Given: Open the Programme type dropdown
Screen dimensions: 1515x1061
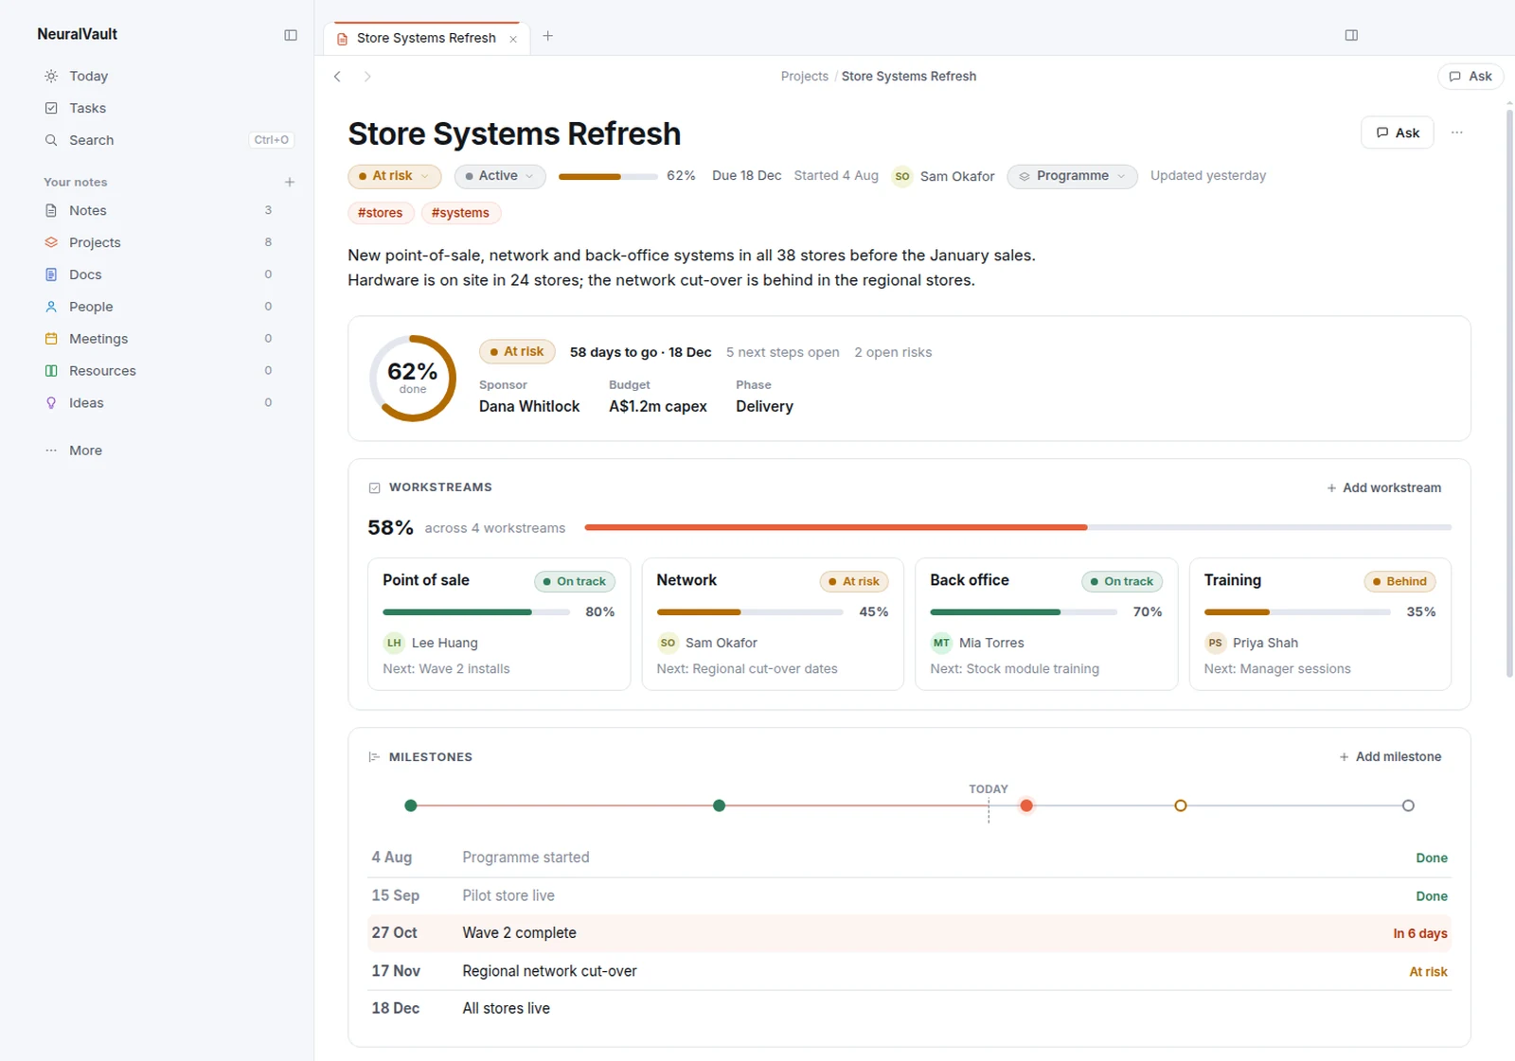Looking at the screenshot, I should coord(1072,176).
